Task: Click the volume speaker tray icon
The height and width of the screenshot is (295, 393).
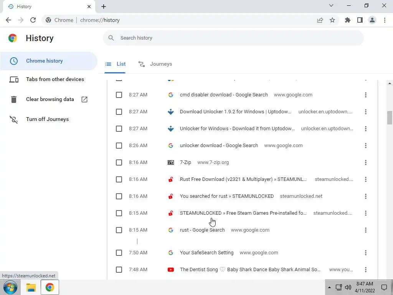Action: 348,287
